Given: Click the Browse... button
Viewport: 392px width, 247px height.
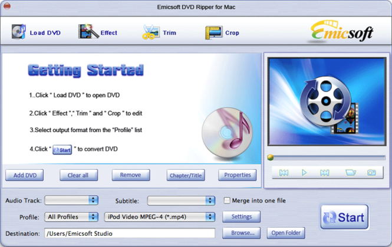Looking at the screenshot, I should point(241,233).
